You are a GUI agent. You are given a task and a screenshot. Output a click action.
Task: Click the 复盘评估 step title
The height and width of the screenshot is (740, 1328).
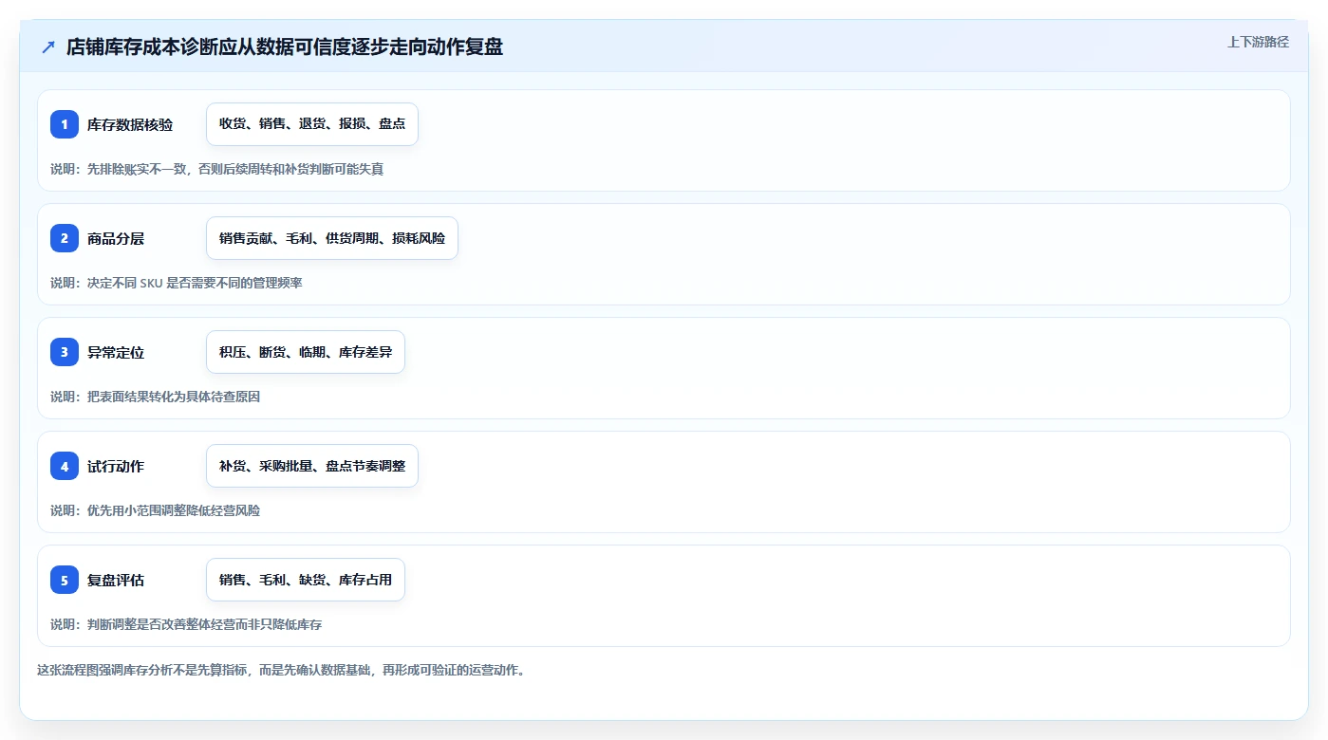(116, 580)
